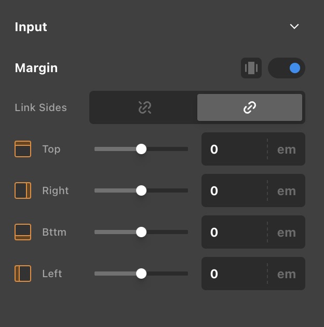Click the Left margin value field

tap(234, 274)
